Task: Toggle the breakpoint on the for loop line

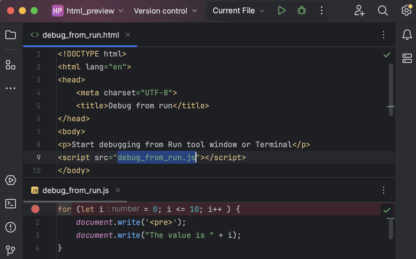Action: (x=35, y=209)
